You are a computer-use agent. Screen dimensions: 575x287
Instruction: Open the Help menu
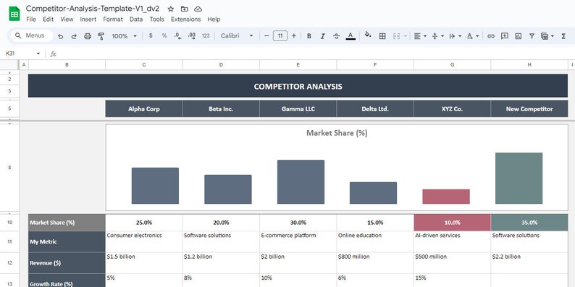pos(214,19)
